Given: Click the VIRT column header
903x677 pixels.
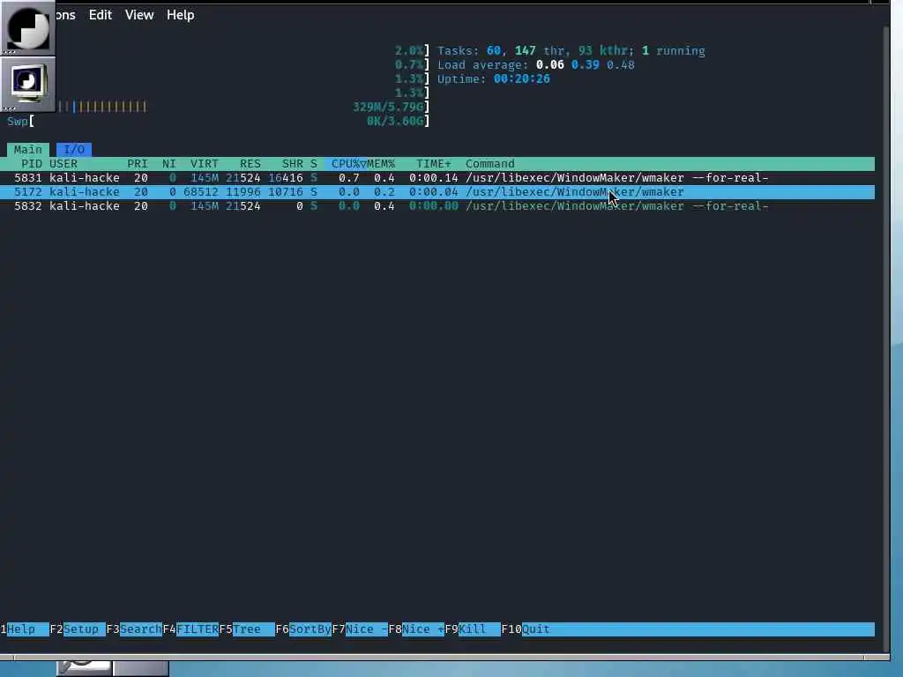Looking at the screenshot, I should (x=205, y=164).
